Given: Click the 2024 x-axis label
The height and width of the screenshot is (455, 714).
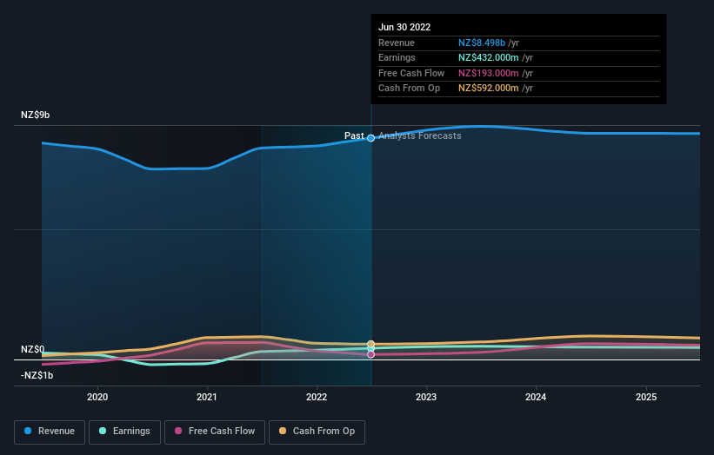Looking at the screenshot, I should [x=536, y=398].
